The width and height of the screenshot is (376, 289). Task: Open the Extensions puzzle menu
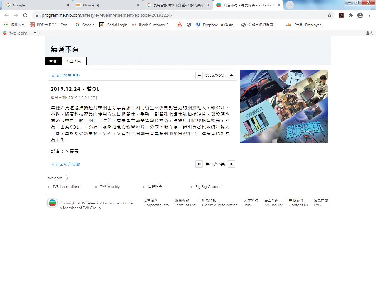pos(351,15)
